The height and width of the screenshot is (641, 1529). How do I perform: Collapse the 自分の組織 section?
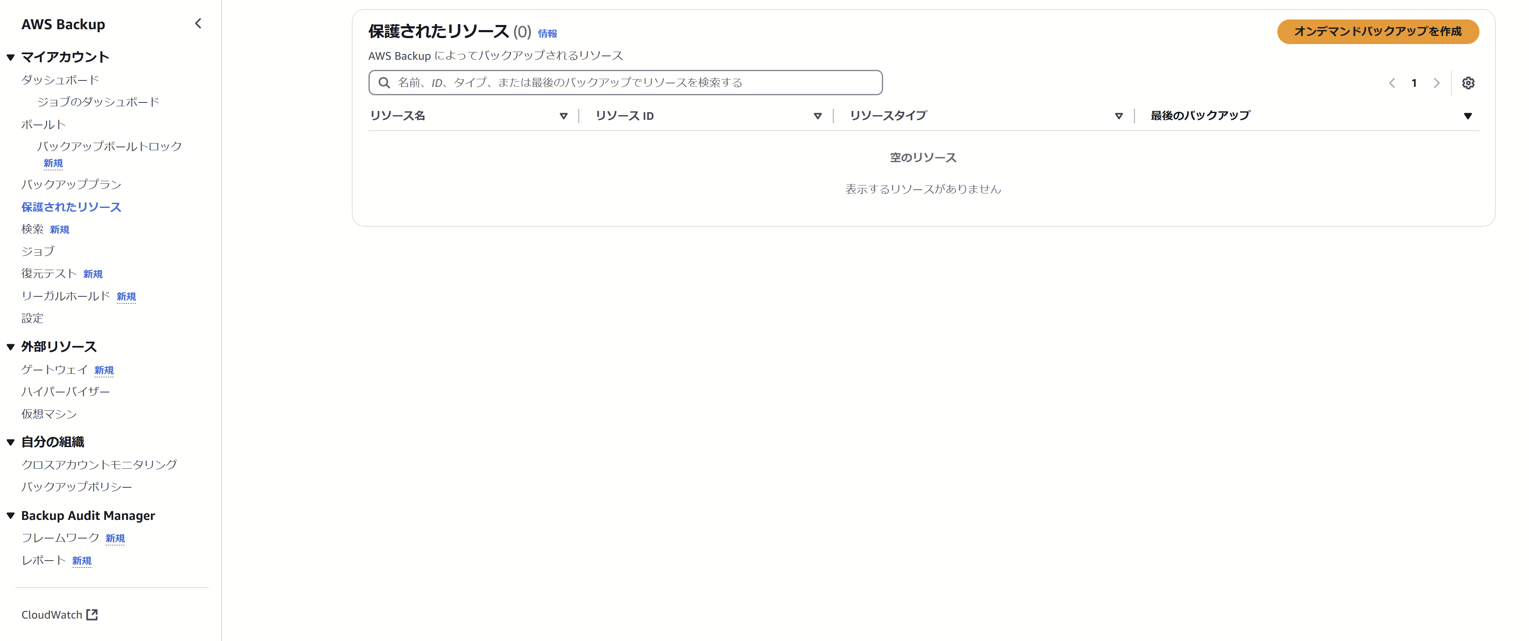click(x=11, y=442)
